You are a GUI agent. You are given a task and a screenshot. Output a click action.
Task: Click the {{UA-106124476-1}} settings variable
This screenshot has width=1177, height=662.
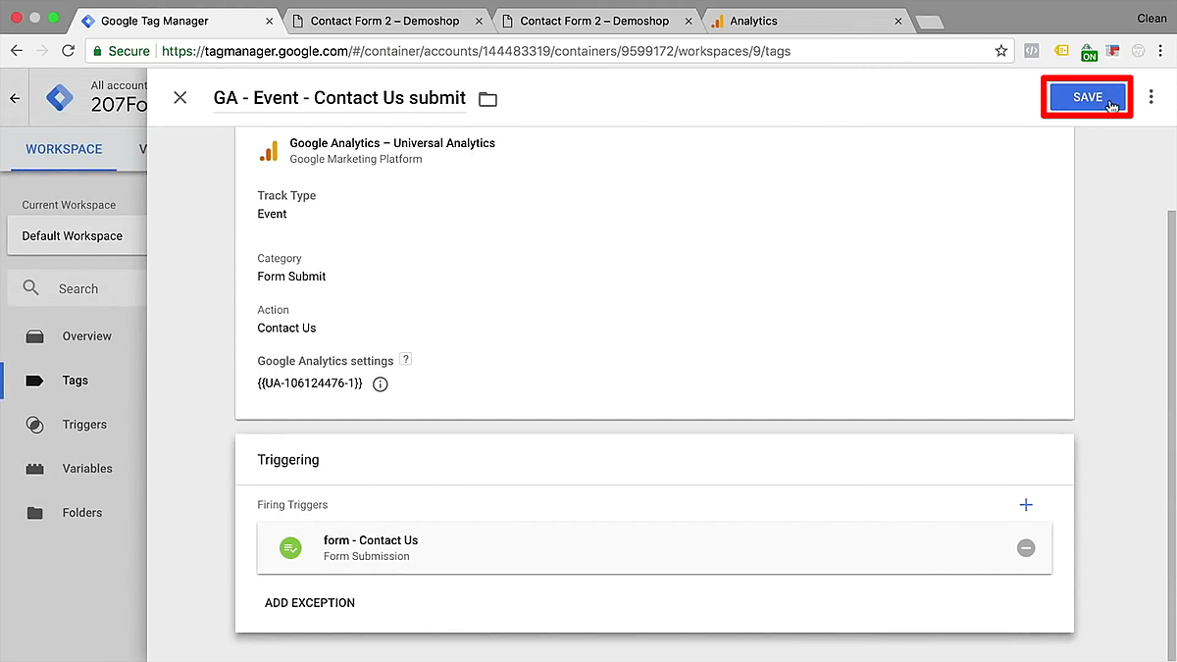pos(310,383)
